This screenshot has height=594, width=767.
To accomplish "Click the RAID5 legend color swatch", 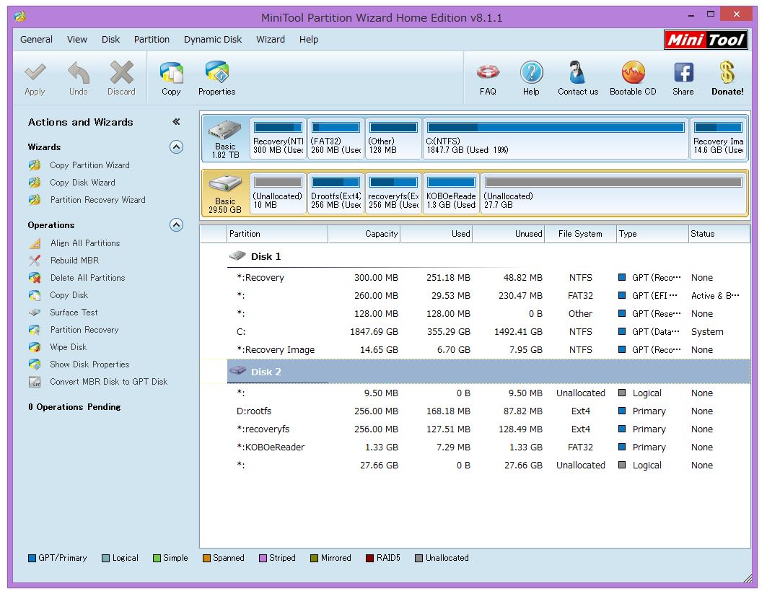I will [x=370, y=559].
